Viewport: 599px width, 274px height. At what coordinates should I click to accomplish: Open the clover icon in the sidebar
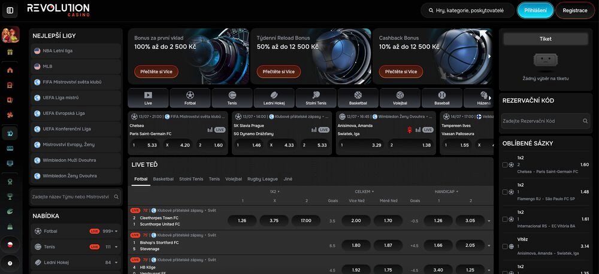click(x=10, y=115)
